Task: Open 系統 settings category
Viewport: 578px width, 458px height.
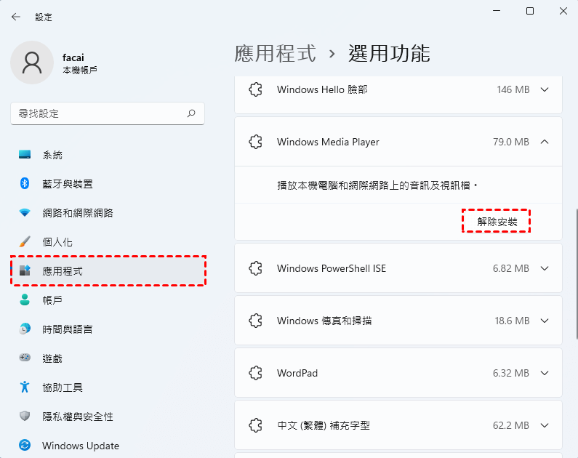Action: [x=108, y=155]
